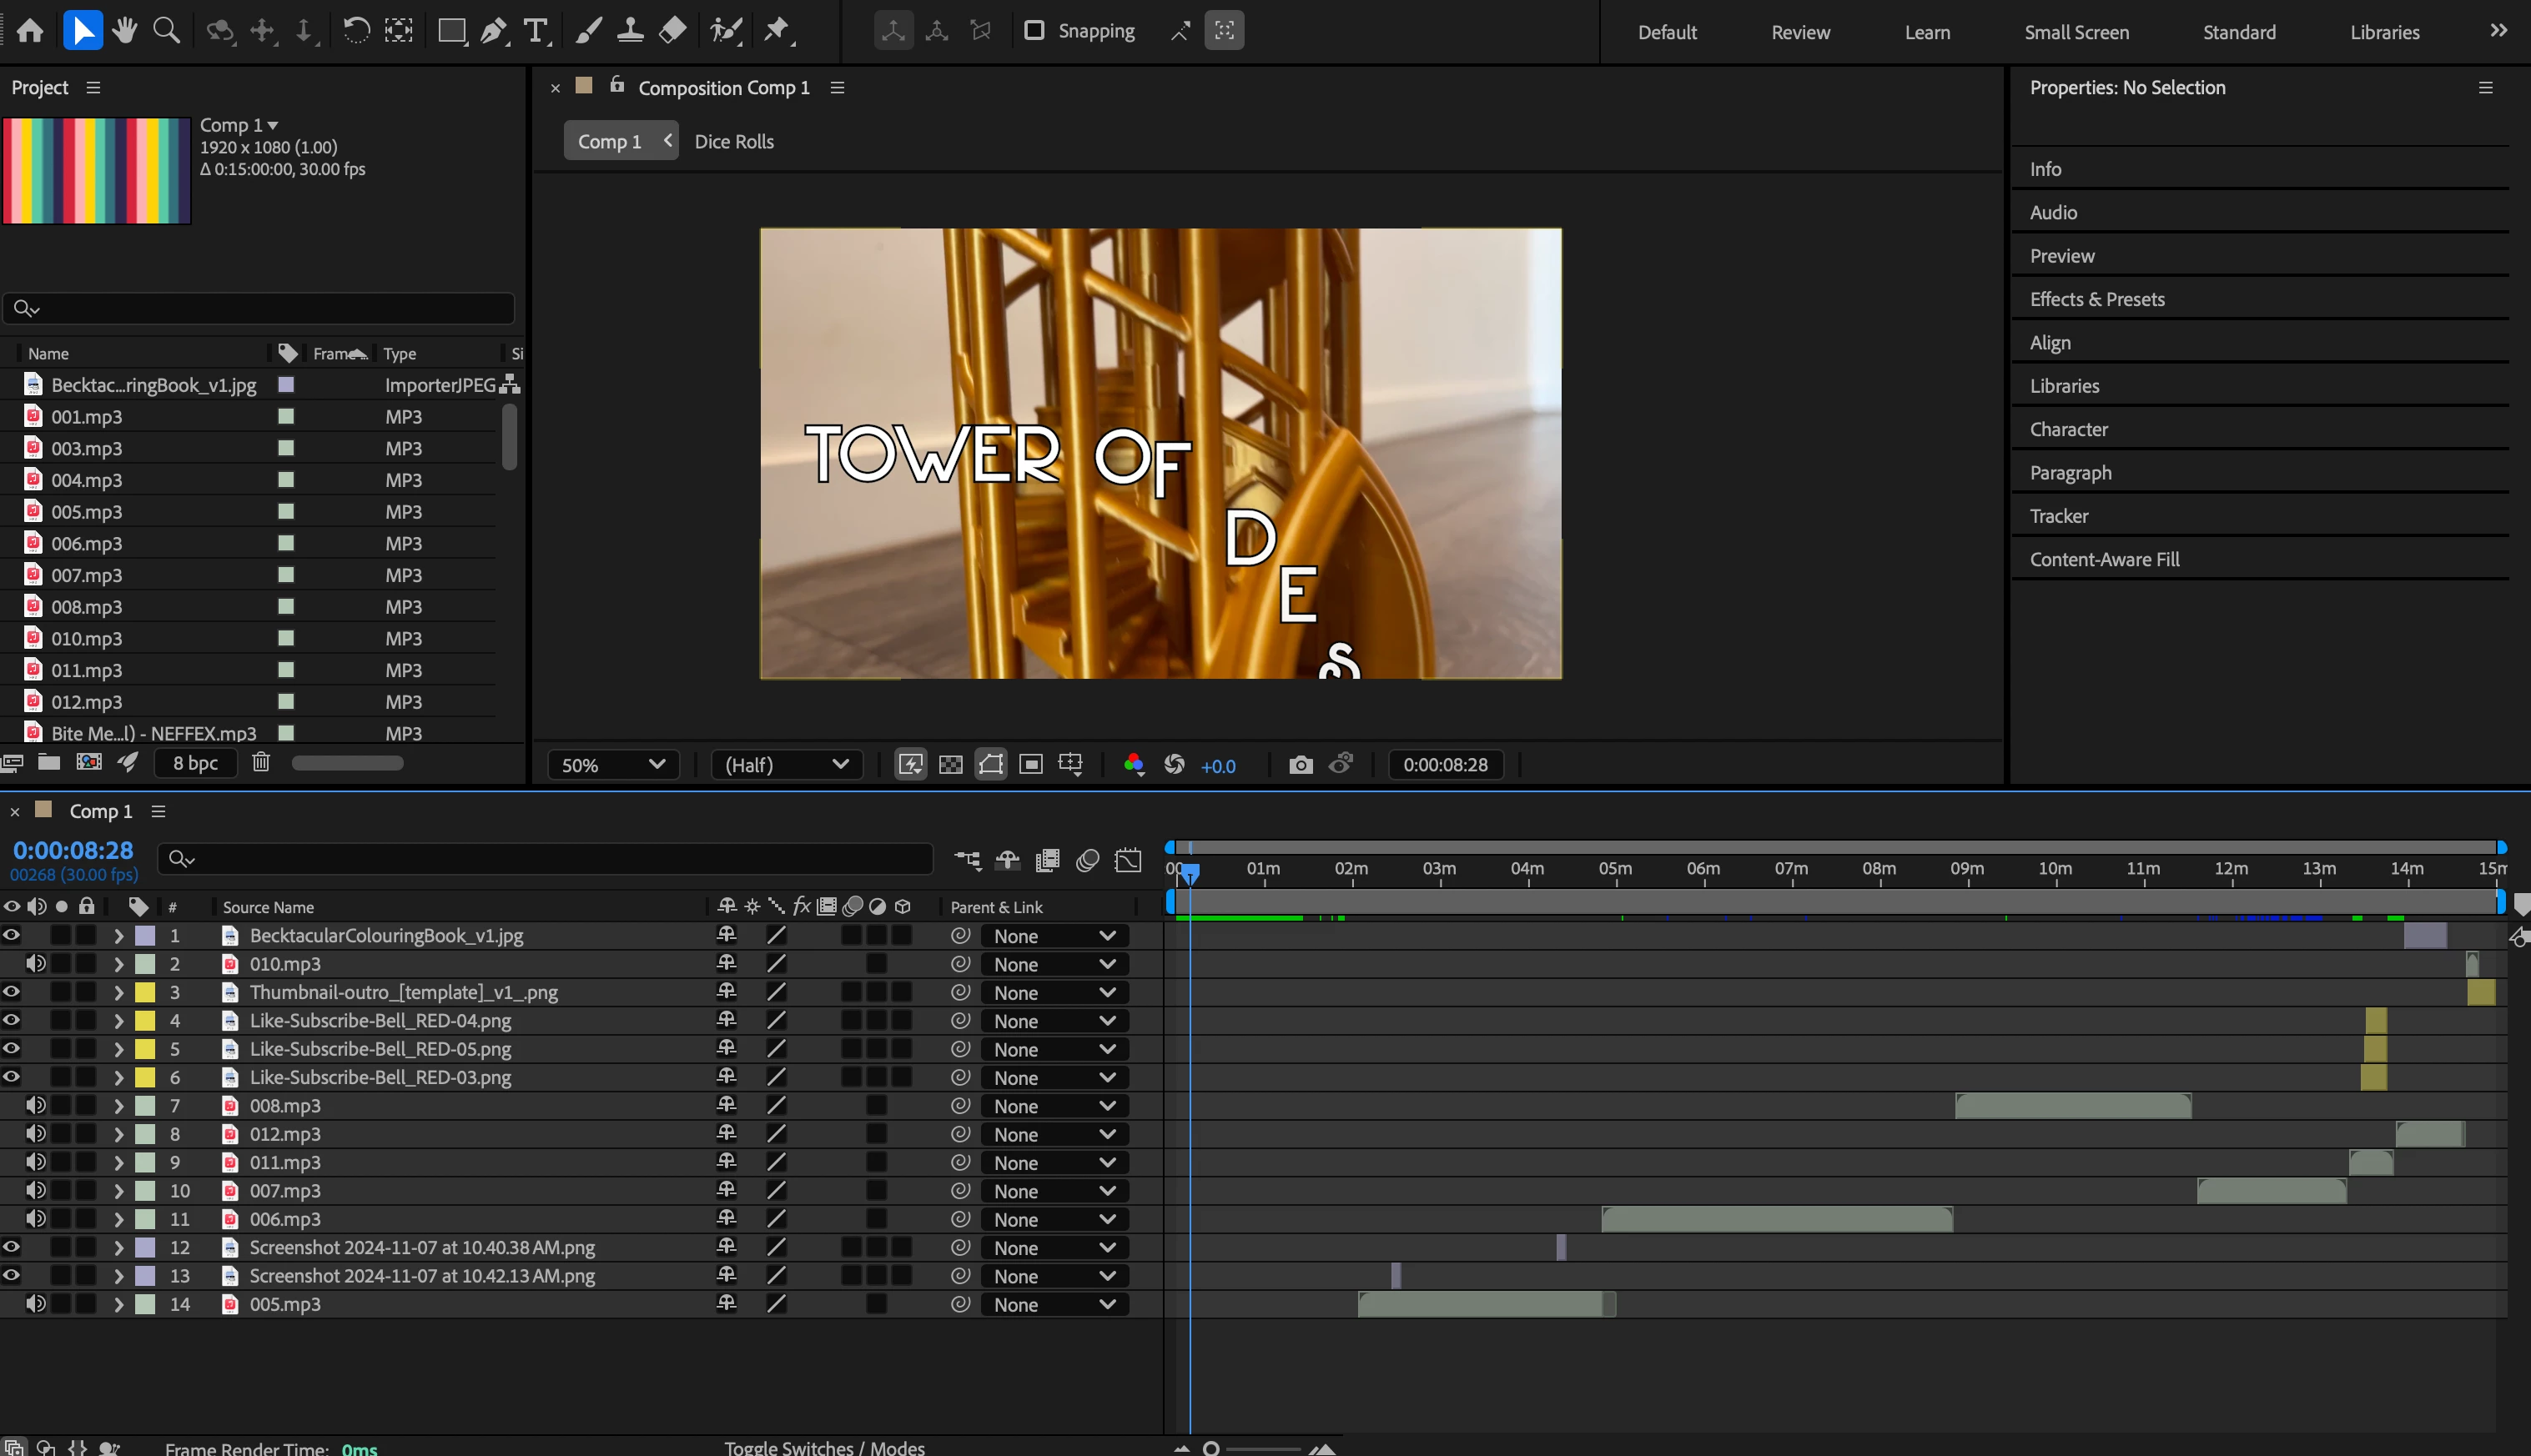Switch to the Review workspace
This screenshot has width=2531, height=1456.
tap(1799, 32)
